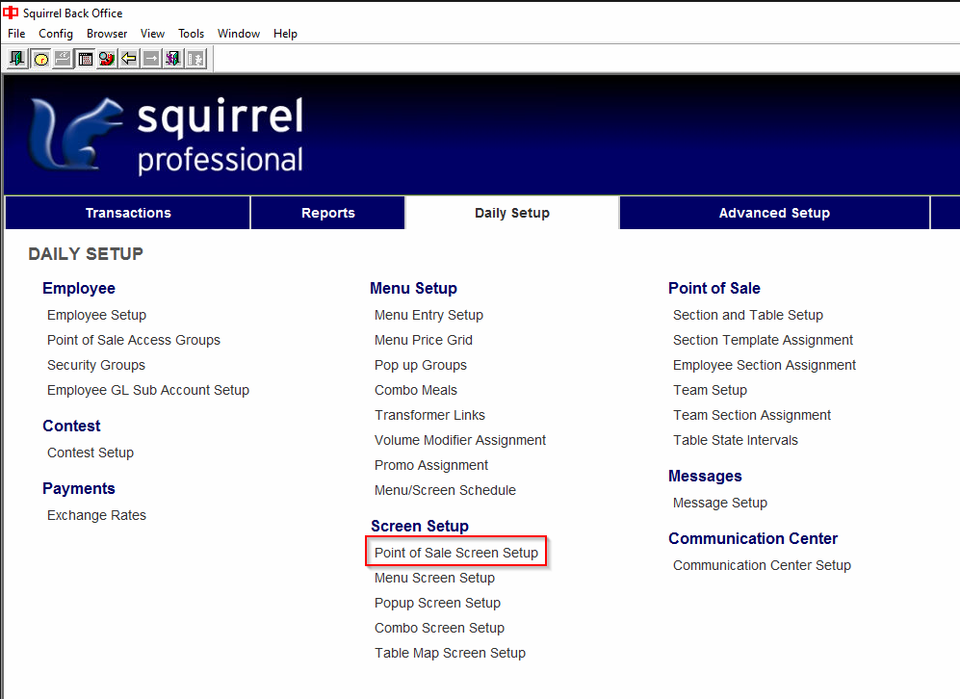Screen dimensions: 960x699
Task: Click the Communication Center heading
Action: (752, 538)
